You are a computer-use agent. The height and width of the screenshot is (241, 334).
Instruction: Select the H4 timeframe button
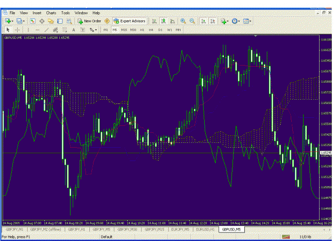click(x=151, y=30)
